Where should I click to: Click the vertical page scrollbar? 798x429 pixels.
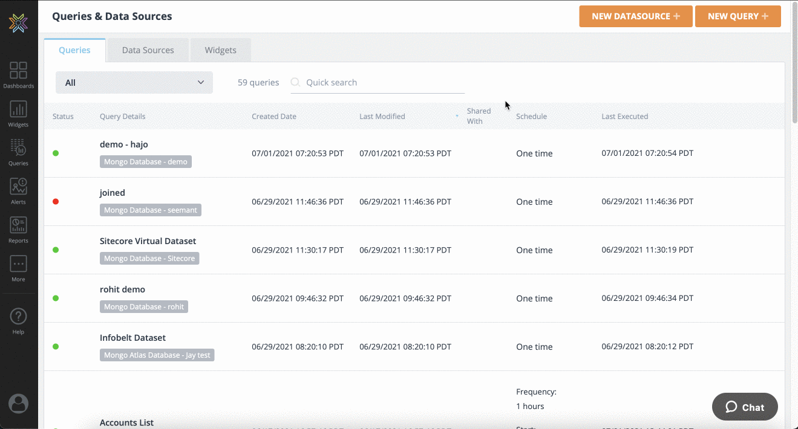pyautogui.click(x=794, y=66)
